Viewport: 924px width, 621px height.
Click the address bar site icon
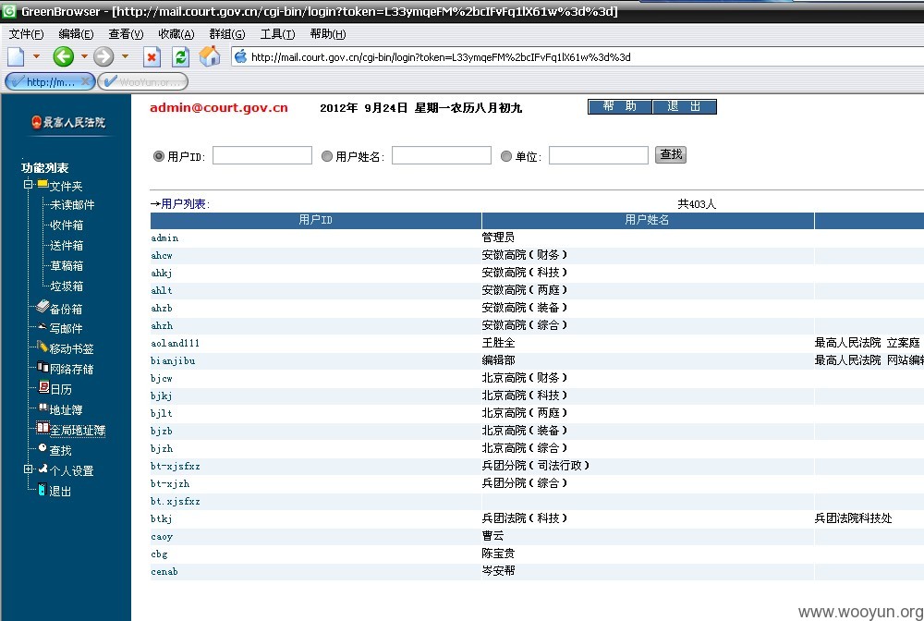(240, 57)
